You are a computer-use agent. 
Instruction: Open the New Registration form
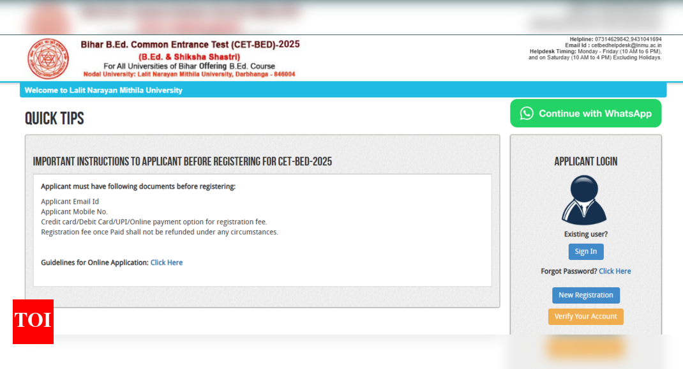pos(585,295)
